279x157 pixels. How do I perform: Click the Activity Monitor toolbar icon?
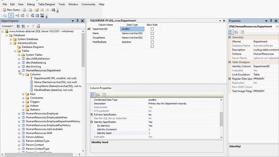tap(53, 10)
